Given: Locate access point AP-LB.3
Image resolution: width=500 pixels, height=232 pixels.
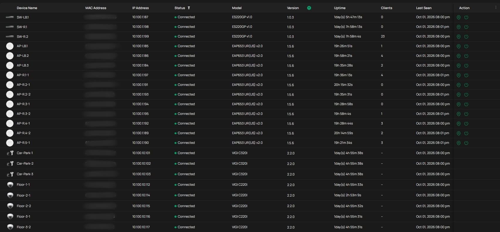Looking at the screenshot, I should coord(459,66).
